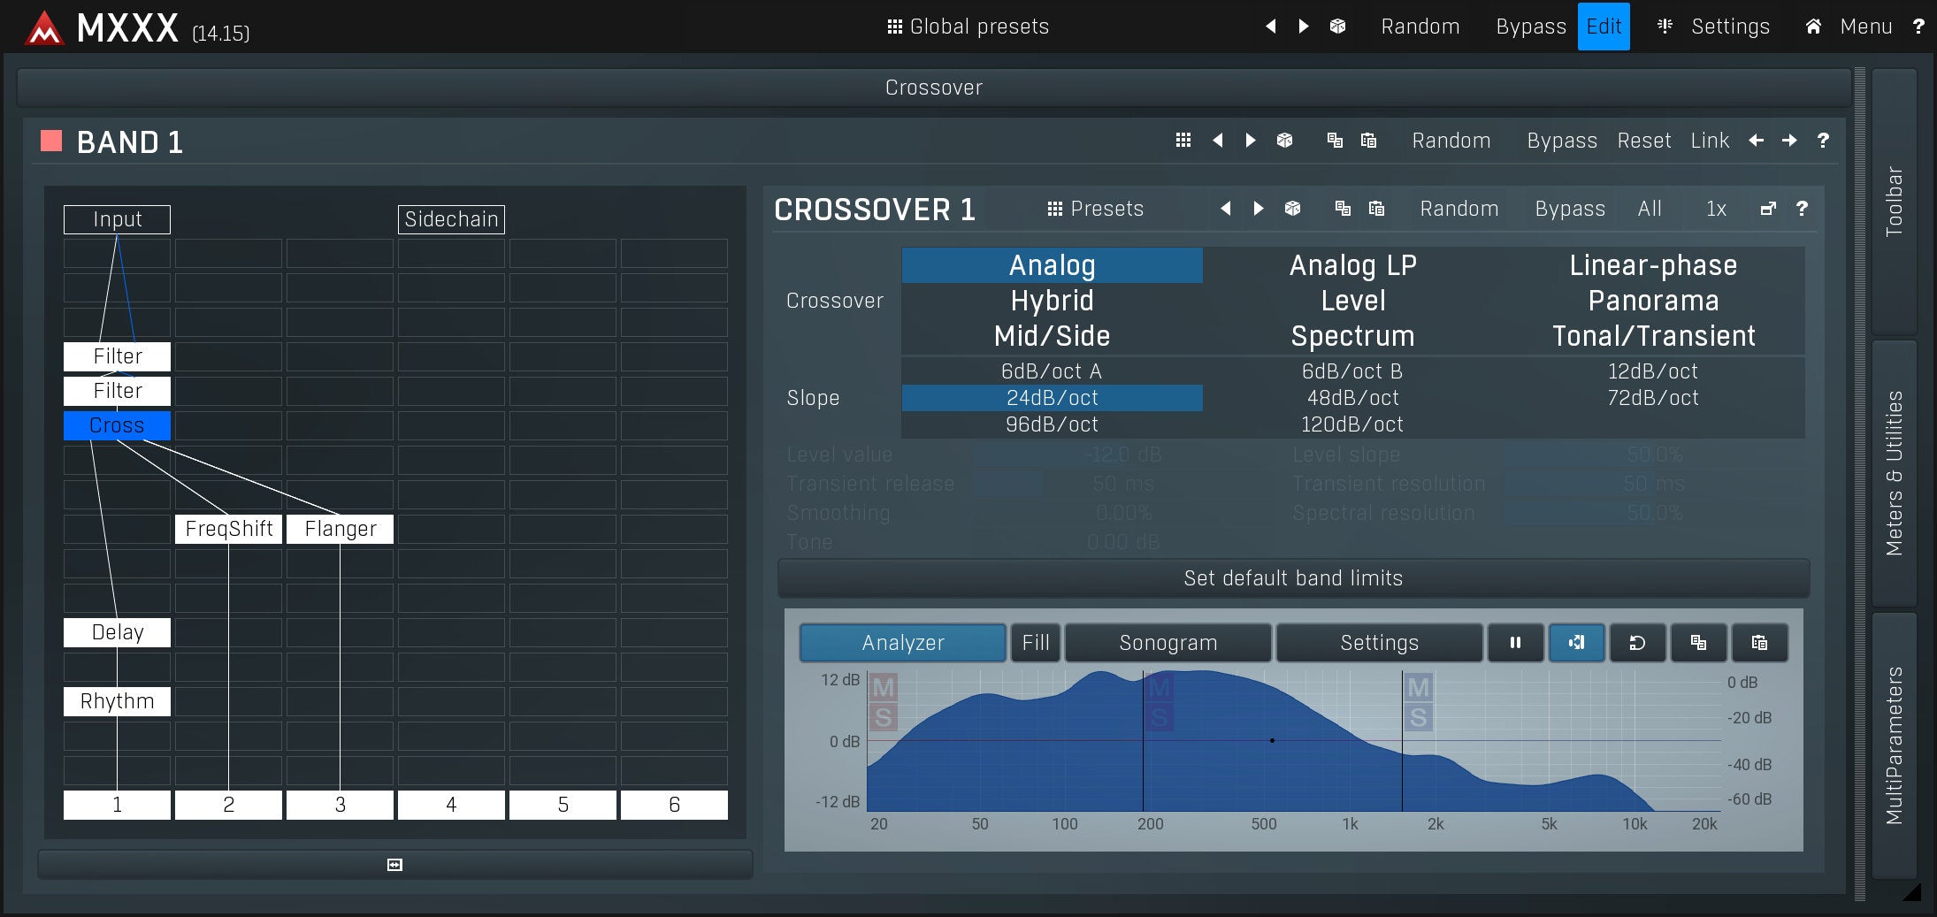
Task: Pause the analyzer display
Action: pyautogui.click(x=1515, y=643)
